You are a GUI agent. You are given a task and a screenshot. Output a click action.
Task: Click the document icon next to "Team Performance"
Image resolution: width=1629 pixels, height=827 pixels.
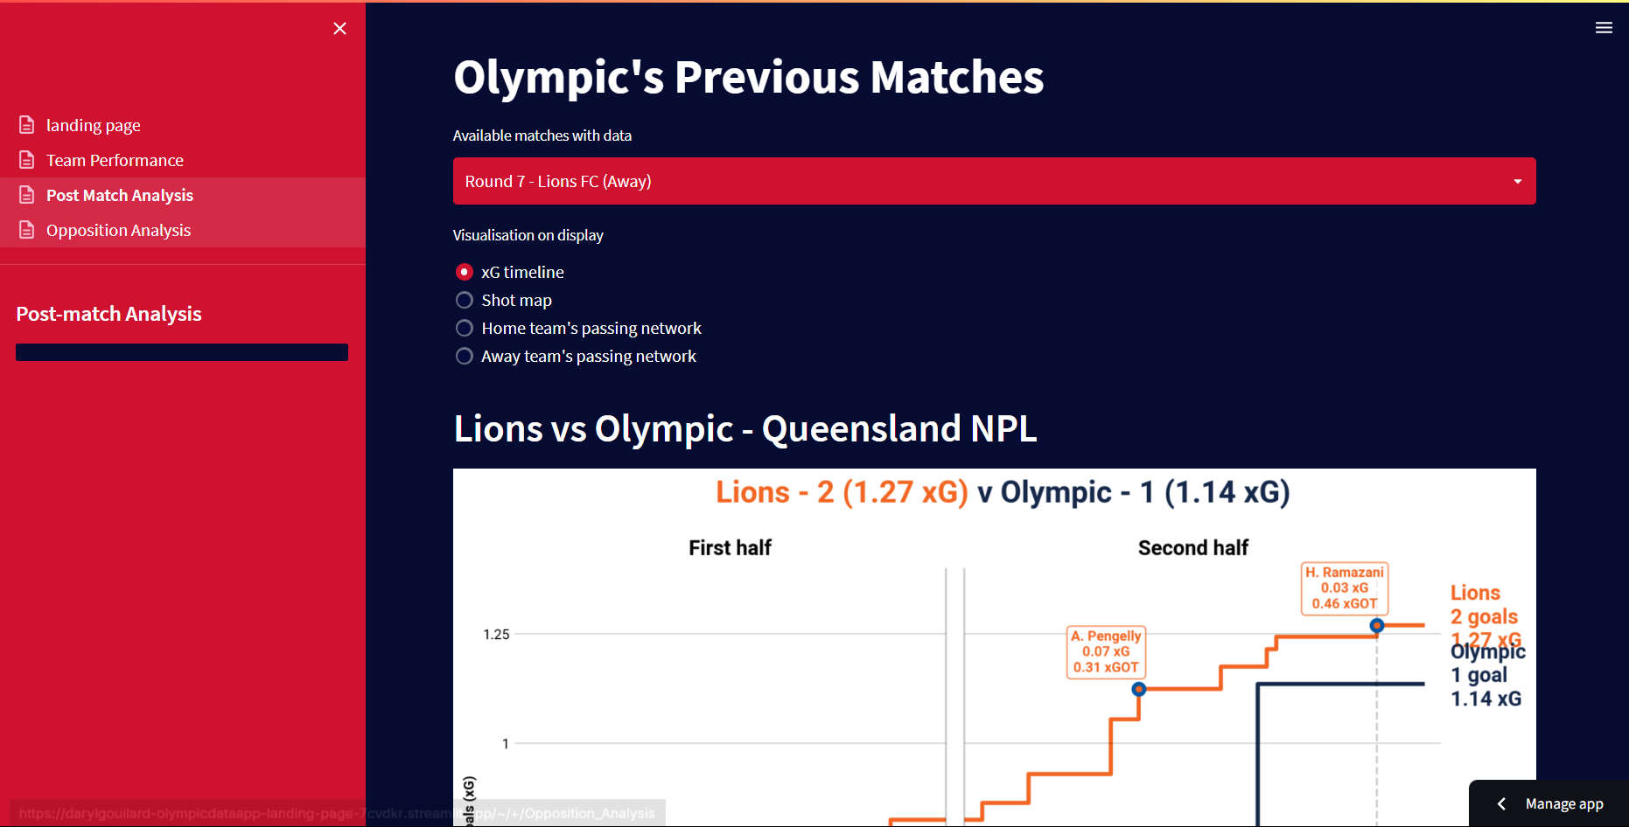tap(27, 160)
